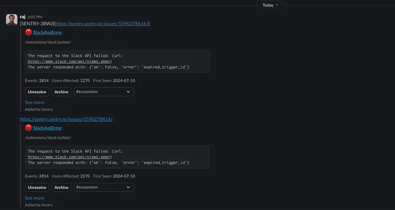
Task: Open raj's username profile link
Action: 23,17
